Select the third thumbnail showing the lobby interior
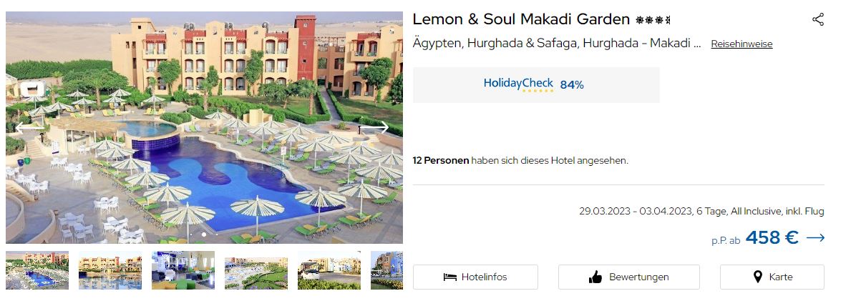The width and height of the screenshot is (851, 301). point(183,270)
